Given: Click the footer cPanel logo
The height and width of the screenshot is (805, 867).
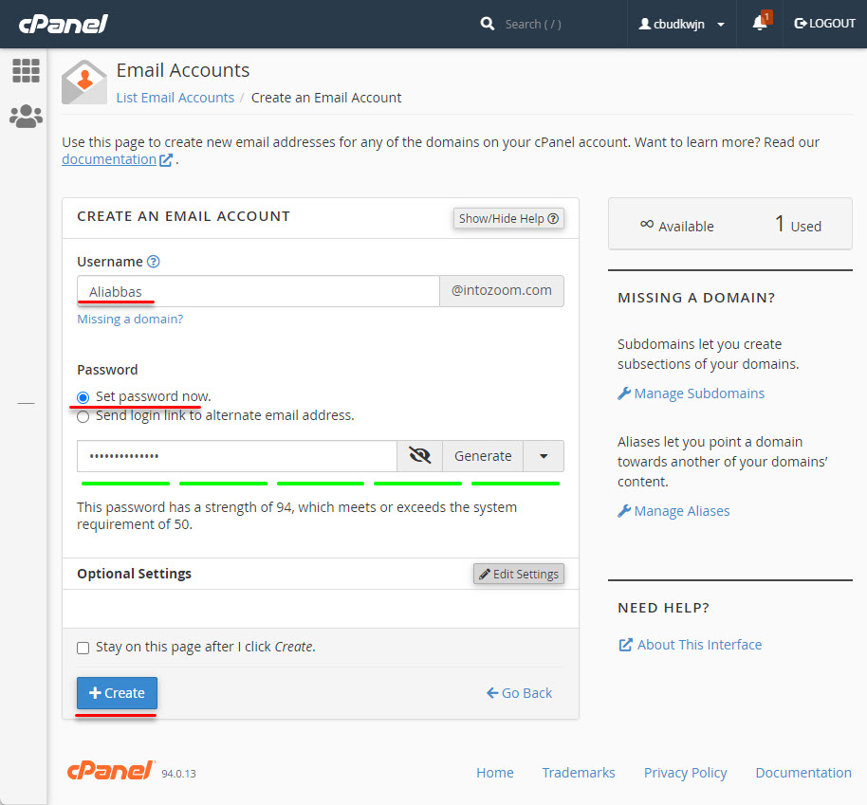Looking at the screenshot, I should (x=111, y=770).
